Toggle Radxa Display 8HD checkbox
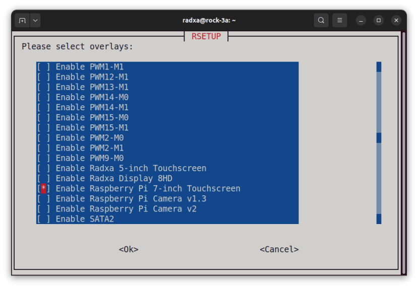Screen dimensions: 418x288 pos(43,178)
